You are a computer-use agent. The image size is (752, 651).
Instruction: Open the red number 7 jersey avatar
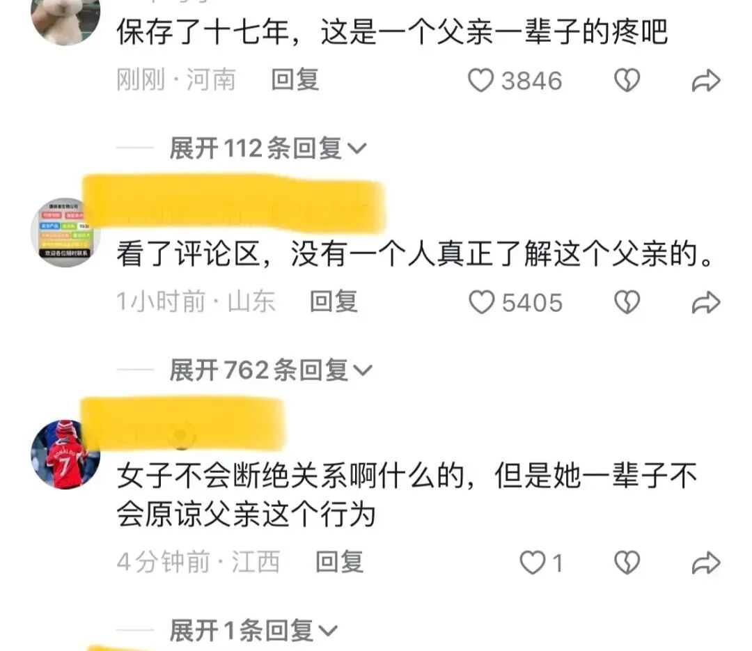pos(65,455)
